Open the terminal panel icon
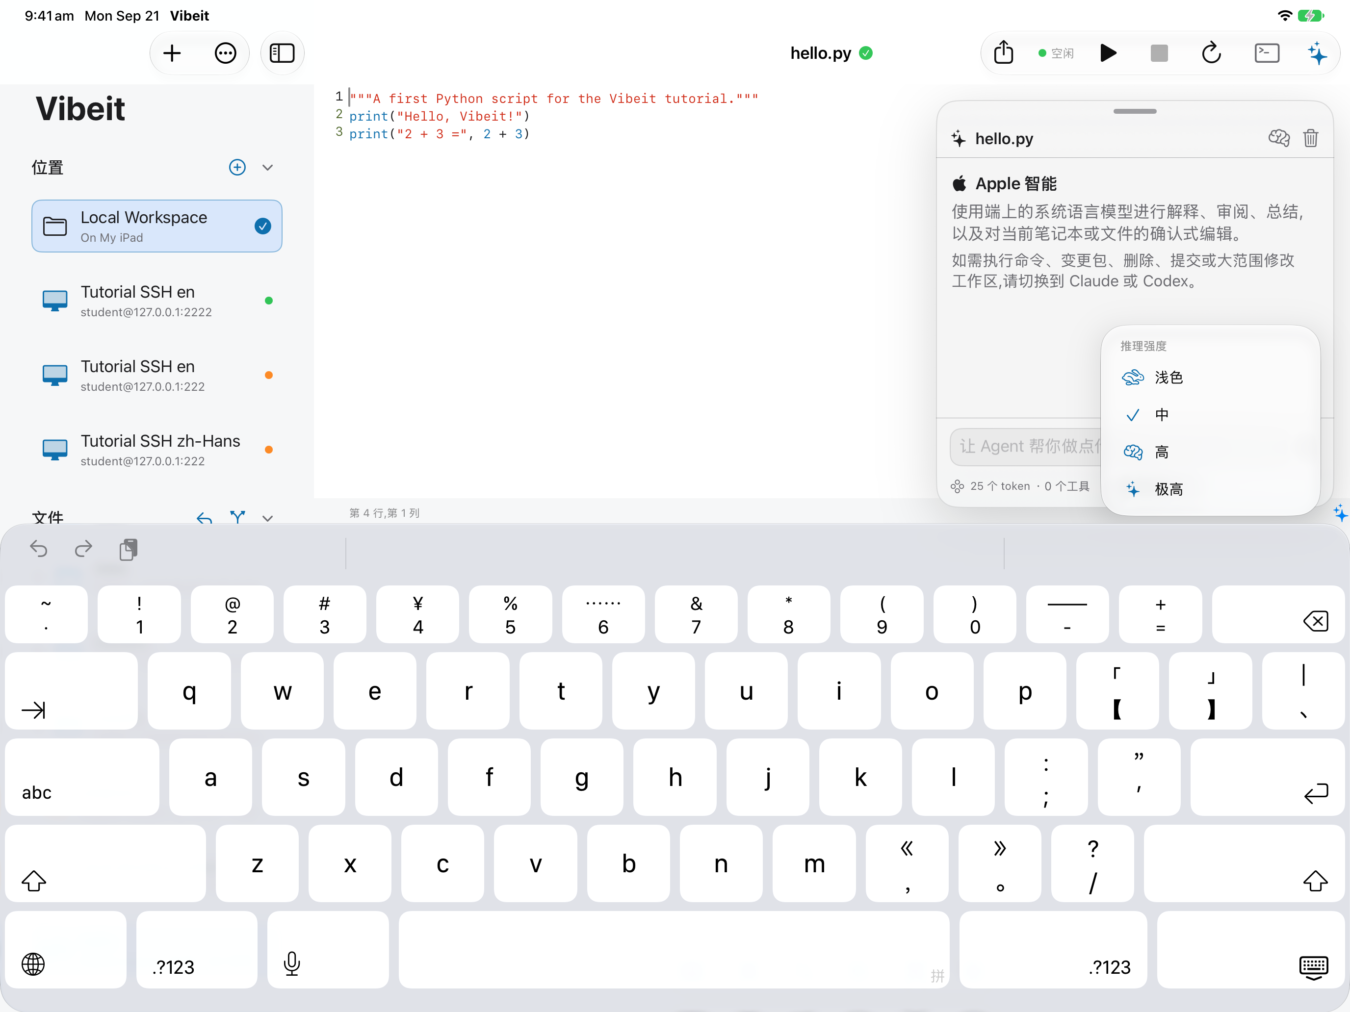The width and height of the screenshot is (1350, 1012). [x=1267, y=53]
